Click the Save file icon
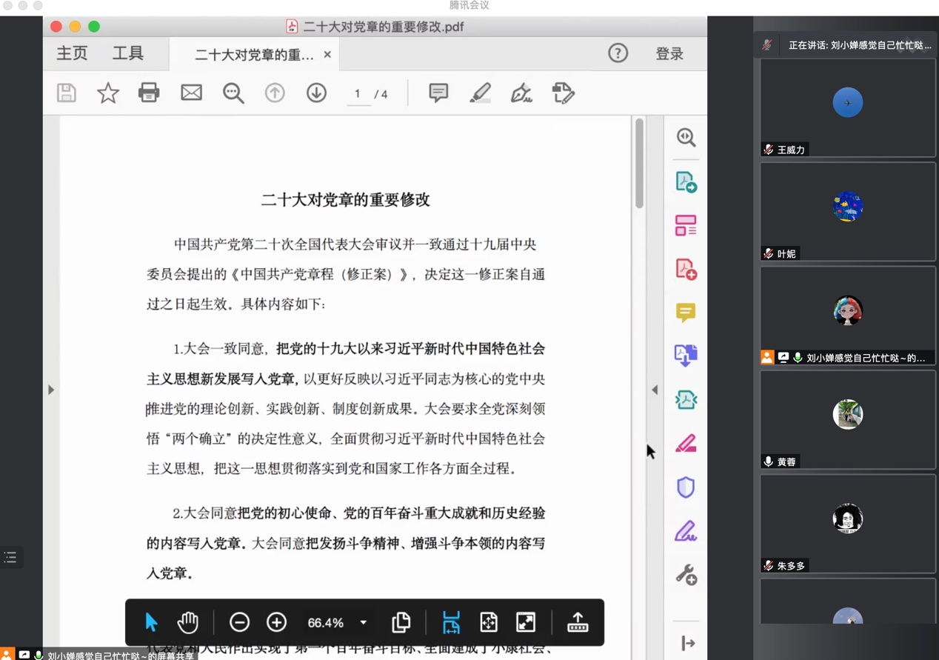 point(67,93)
